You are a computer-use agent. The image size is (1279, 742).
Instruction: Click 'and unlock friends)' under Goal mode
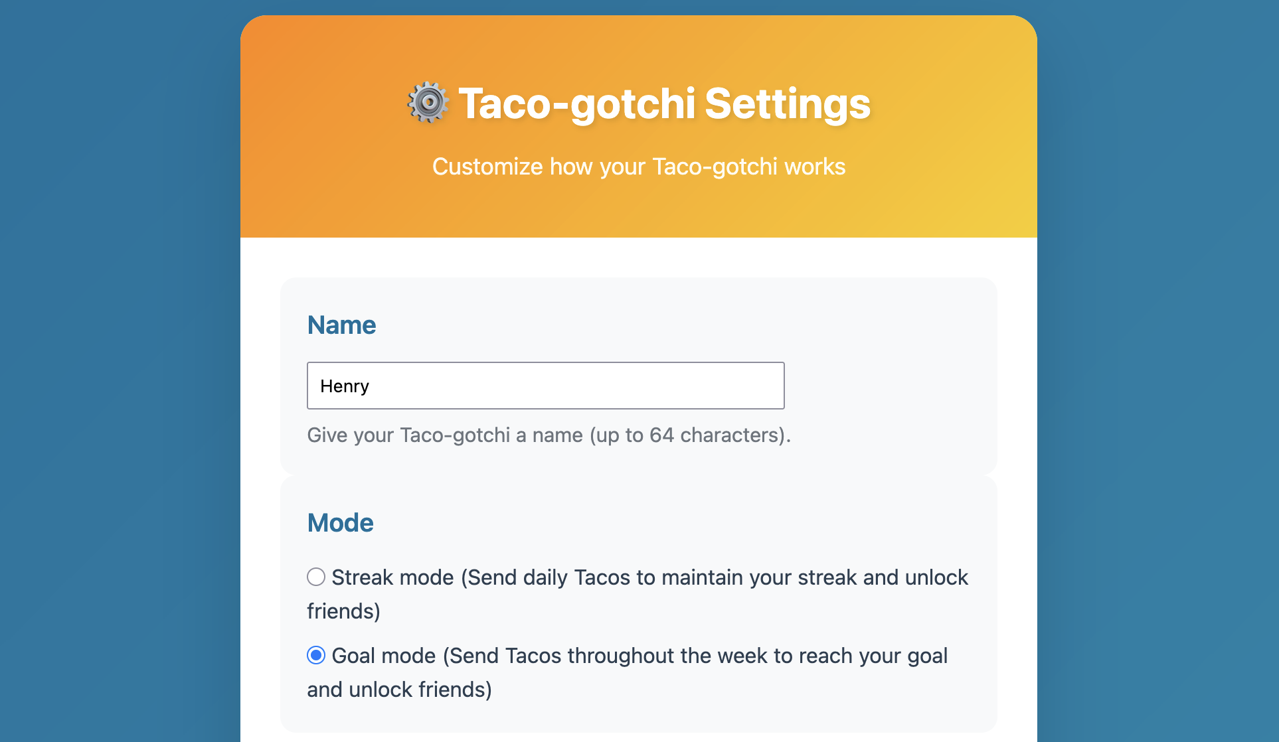[x=399, y=690]
